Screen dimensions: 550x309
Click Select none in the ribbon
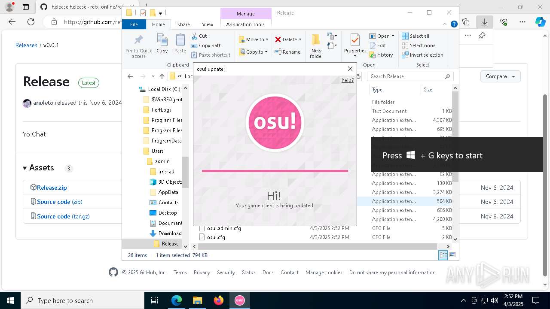pos(419,45)
